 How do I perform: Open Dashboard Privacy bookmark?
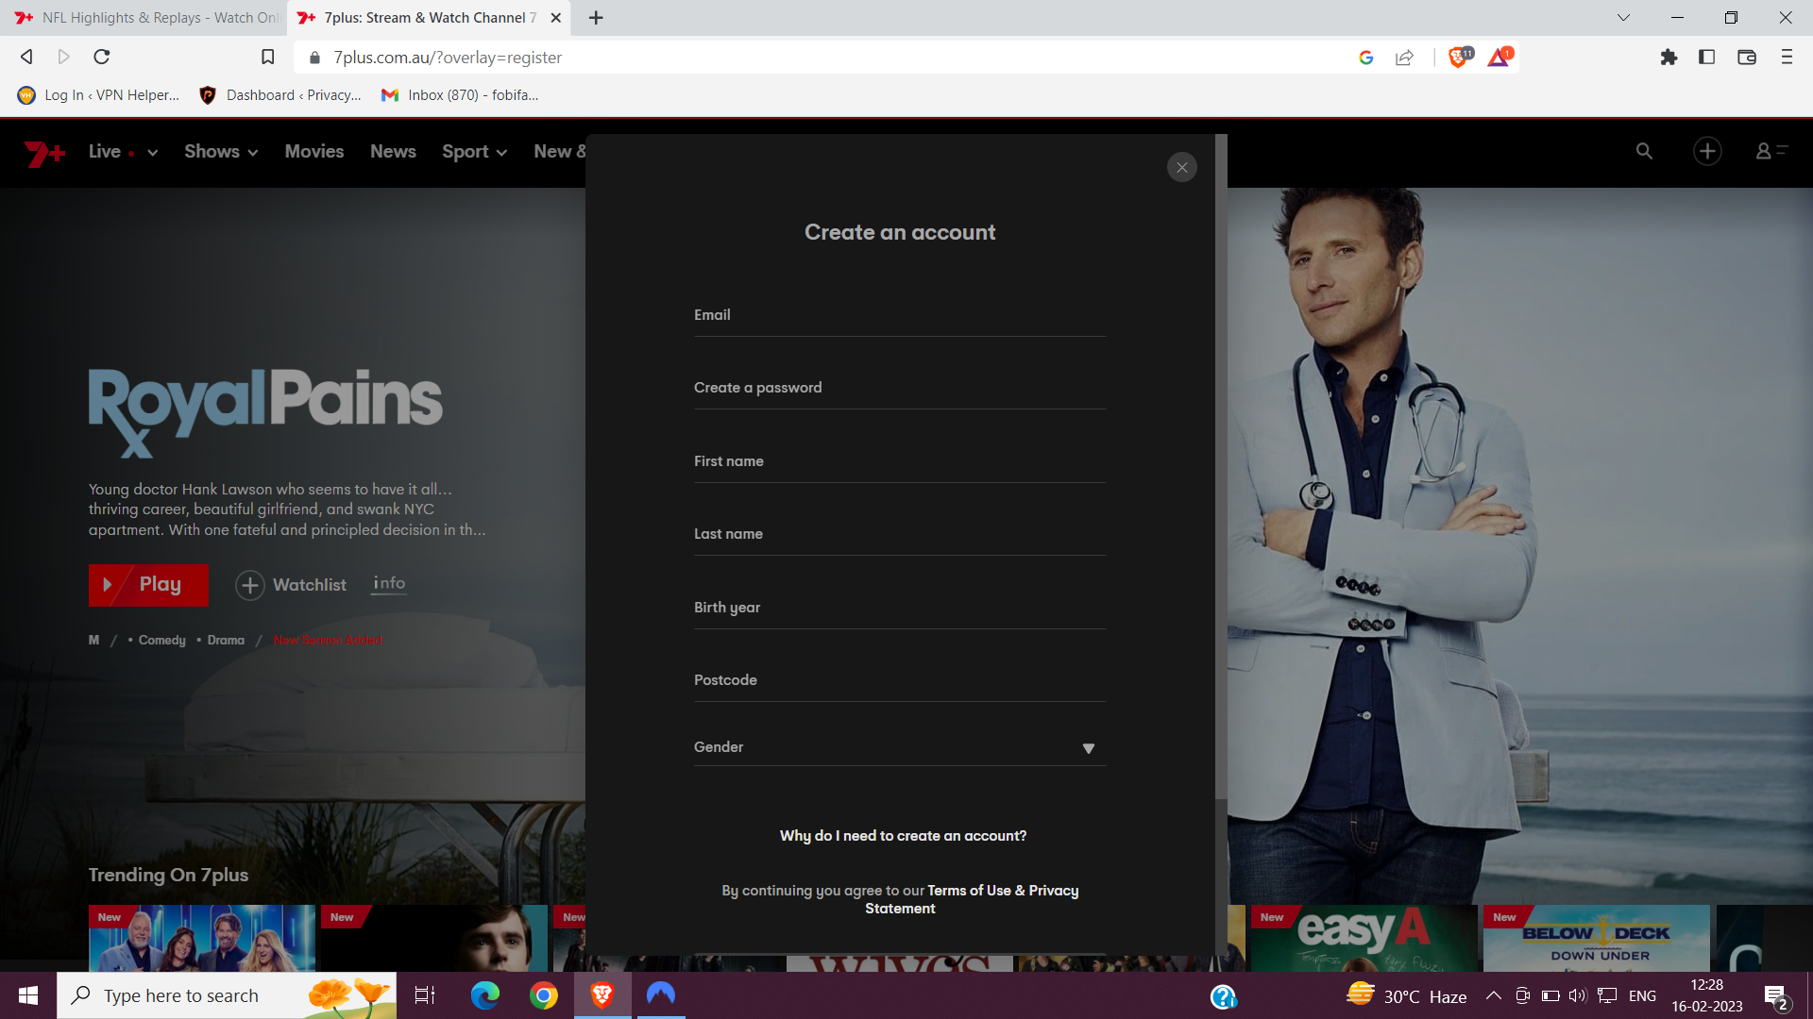point(280,95)
